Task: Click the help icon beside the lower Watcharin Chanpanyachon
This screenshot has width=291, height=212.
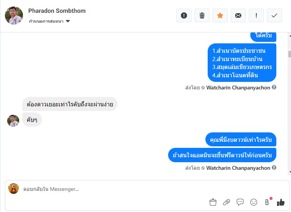Action: click(274, 167)
